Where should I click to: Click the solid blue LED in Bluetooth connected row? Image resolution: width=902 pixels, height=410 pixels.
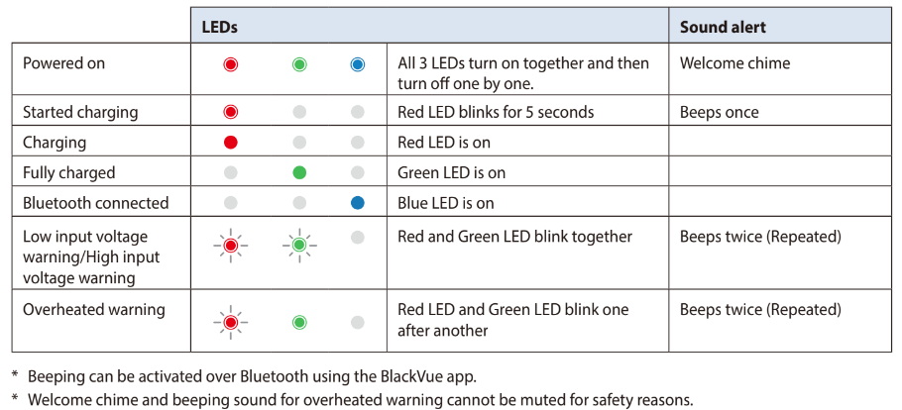tap(357, 203)
